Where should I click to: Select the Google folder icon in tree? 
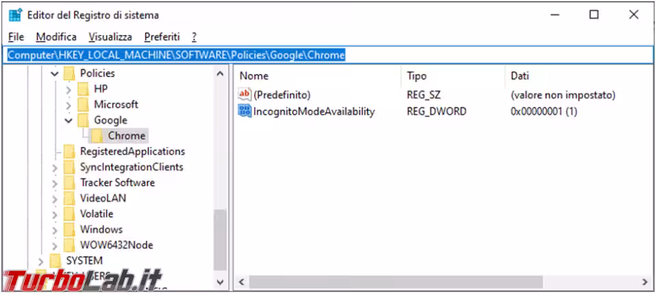(x=83, y=120)
